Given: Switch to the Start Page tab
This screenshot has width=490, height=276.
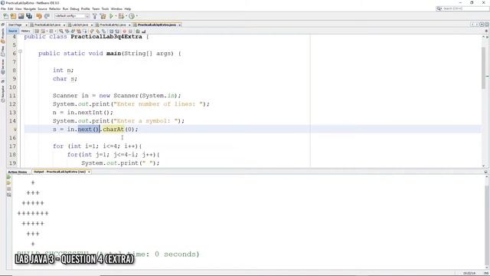Looking at the screenshot, I should (x=15, y=25).
